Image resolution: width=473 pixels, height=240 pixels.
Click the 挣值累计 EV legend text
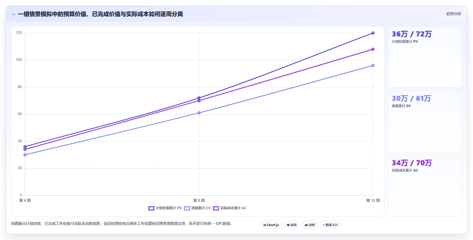[201, 208]
